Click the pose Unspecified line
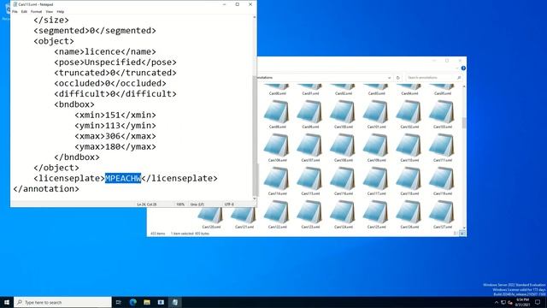The height and width of the screenshot is (308, 547). [x=115, y=62]
